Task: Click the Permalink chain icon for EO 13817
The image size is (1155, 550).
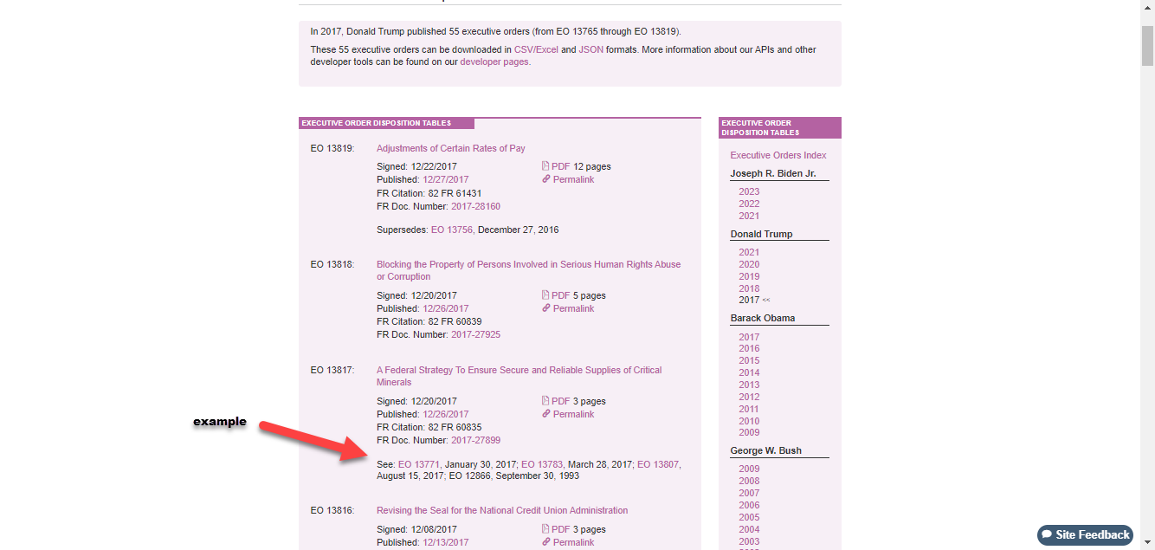Action: point(546,414)
